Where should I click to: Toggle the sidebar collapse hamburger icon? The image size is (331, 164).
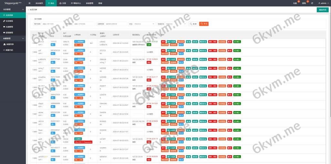[29, 3]
